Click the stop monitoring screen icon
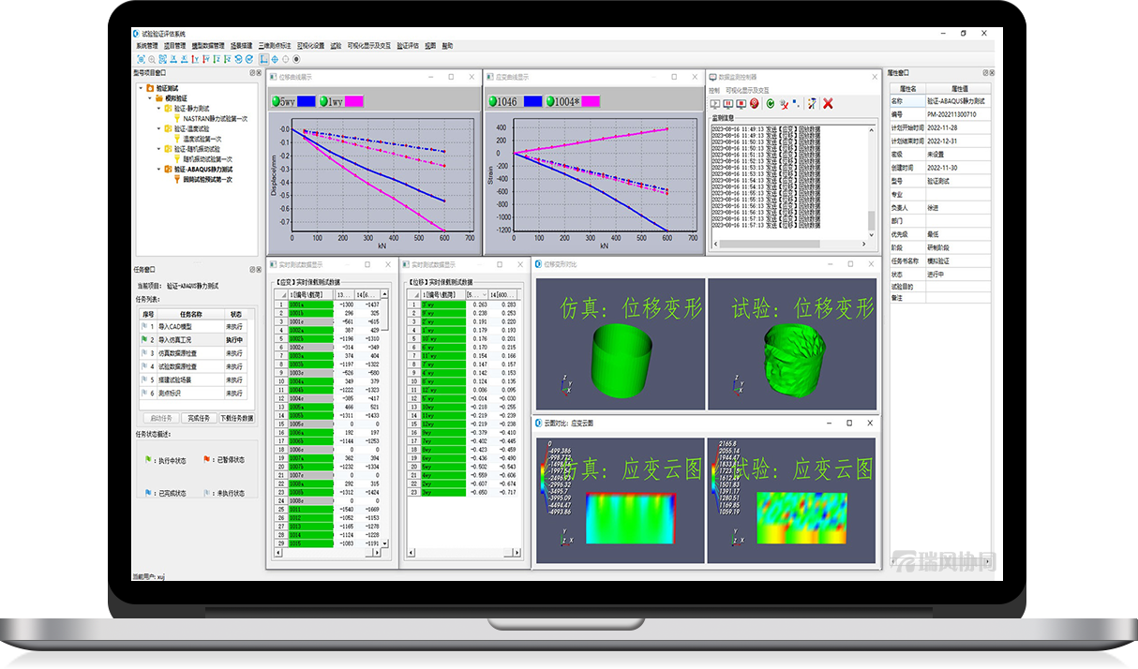This screenshot has height=669, width=1138. tap(741, 103)
